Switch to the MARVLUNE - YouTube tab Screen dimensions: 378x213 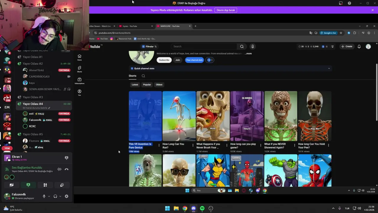173,26
